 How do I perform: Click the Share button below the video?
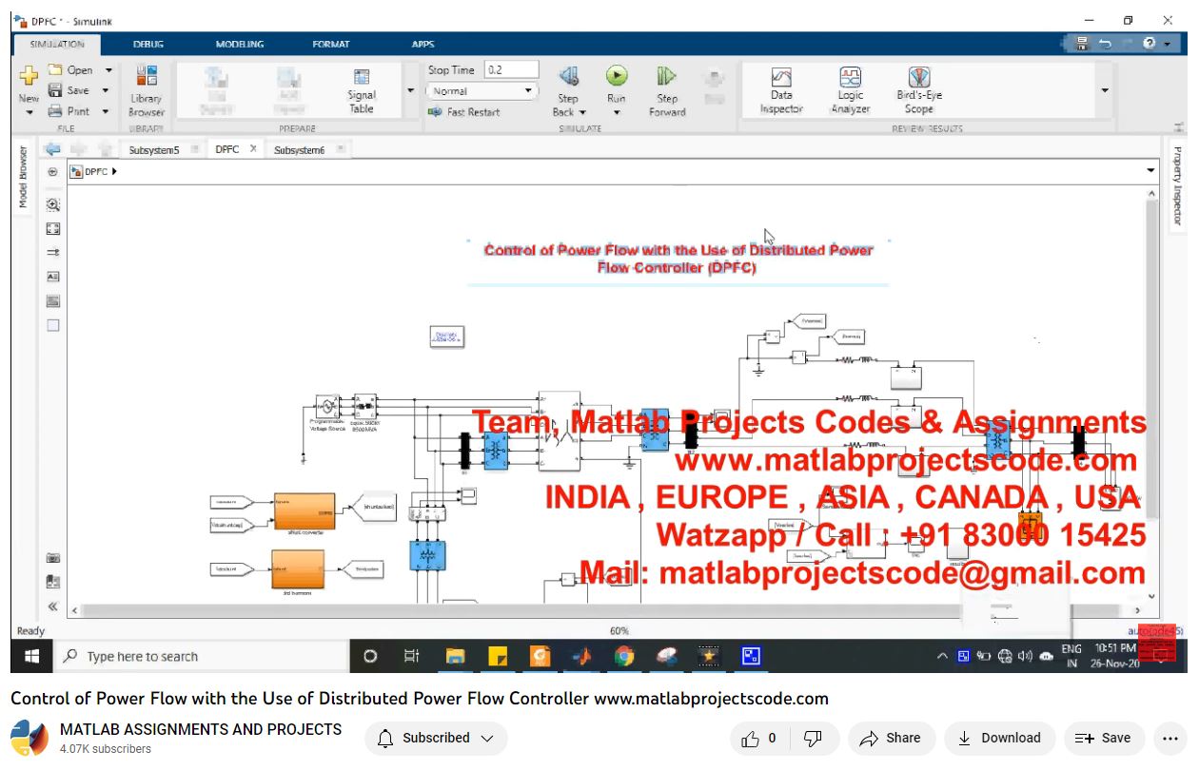[x=891, y=738]
